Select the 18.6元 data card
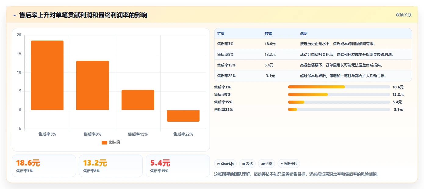The height and width of the screenshot is (189, 424). click(44, 166)
